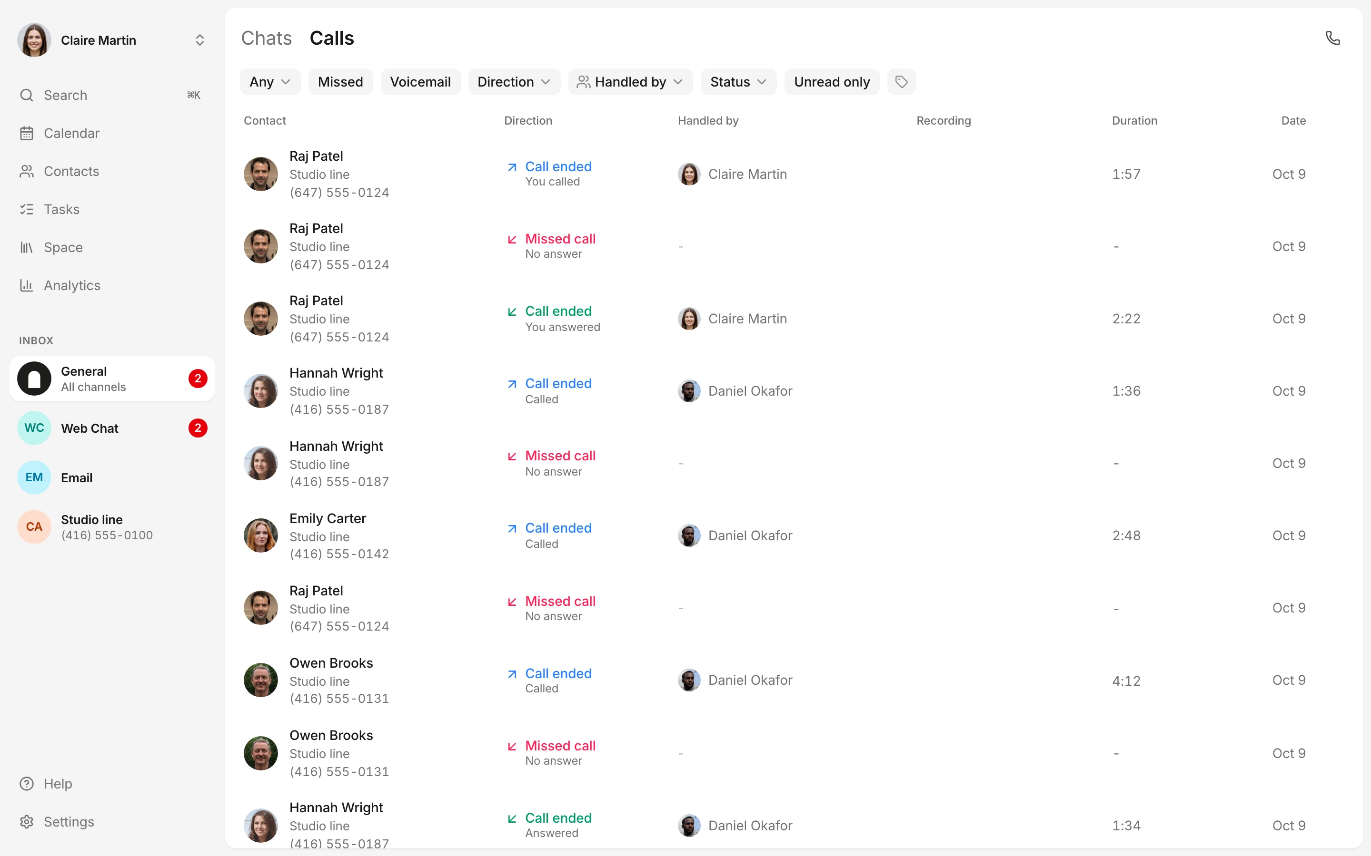Click Claire Martin's profile avatar in sidebar
Screen dimensions: 1371x856
click(x=34, y=40)
